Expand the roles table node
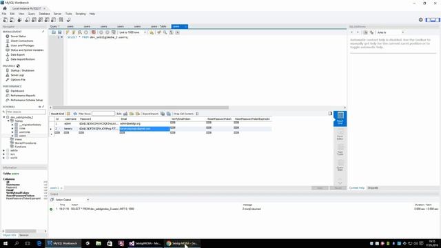 coord(12,128)
